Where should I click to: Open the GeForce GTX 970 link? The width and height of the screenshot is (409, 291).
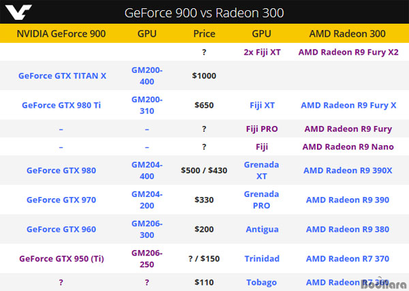61,200
